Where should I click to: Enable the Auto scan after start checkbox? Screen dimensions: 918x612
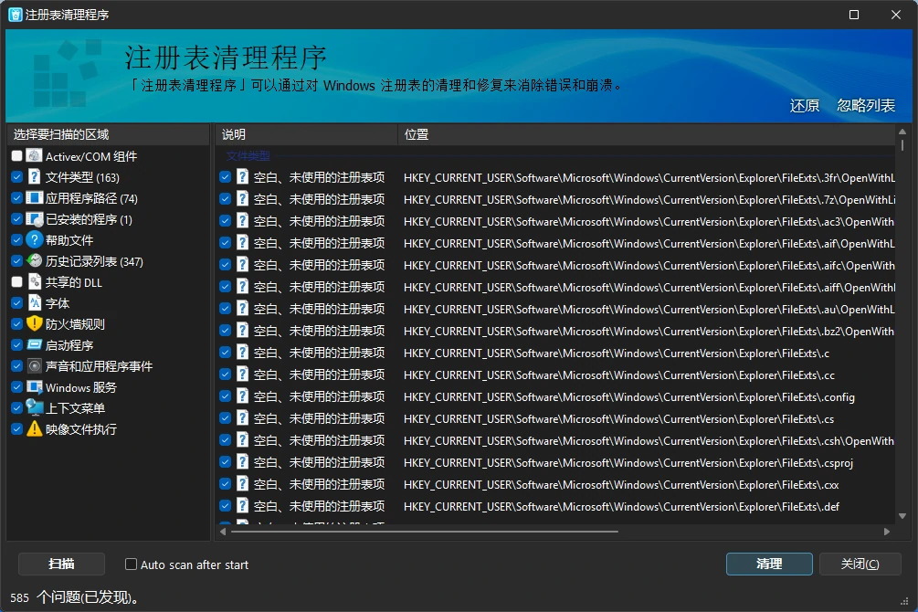coord(130,565)
